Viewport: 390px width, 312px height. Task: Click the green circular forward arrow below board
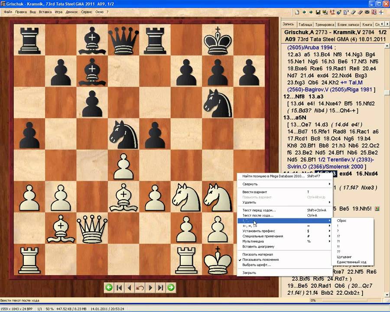[x=171, y=288]
